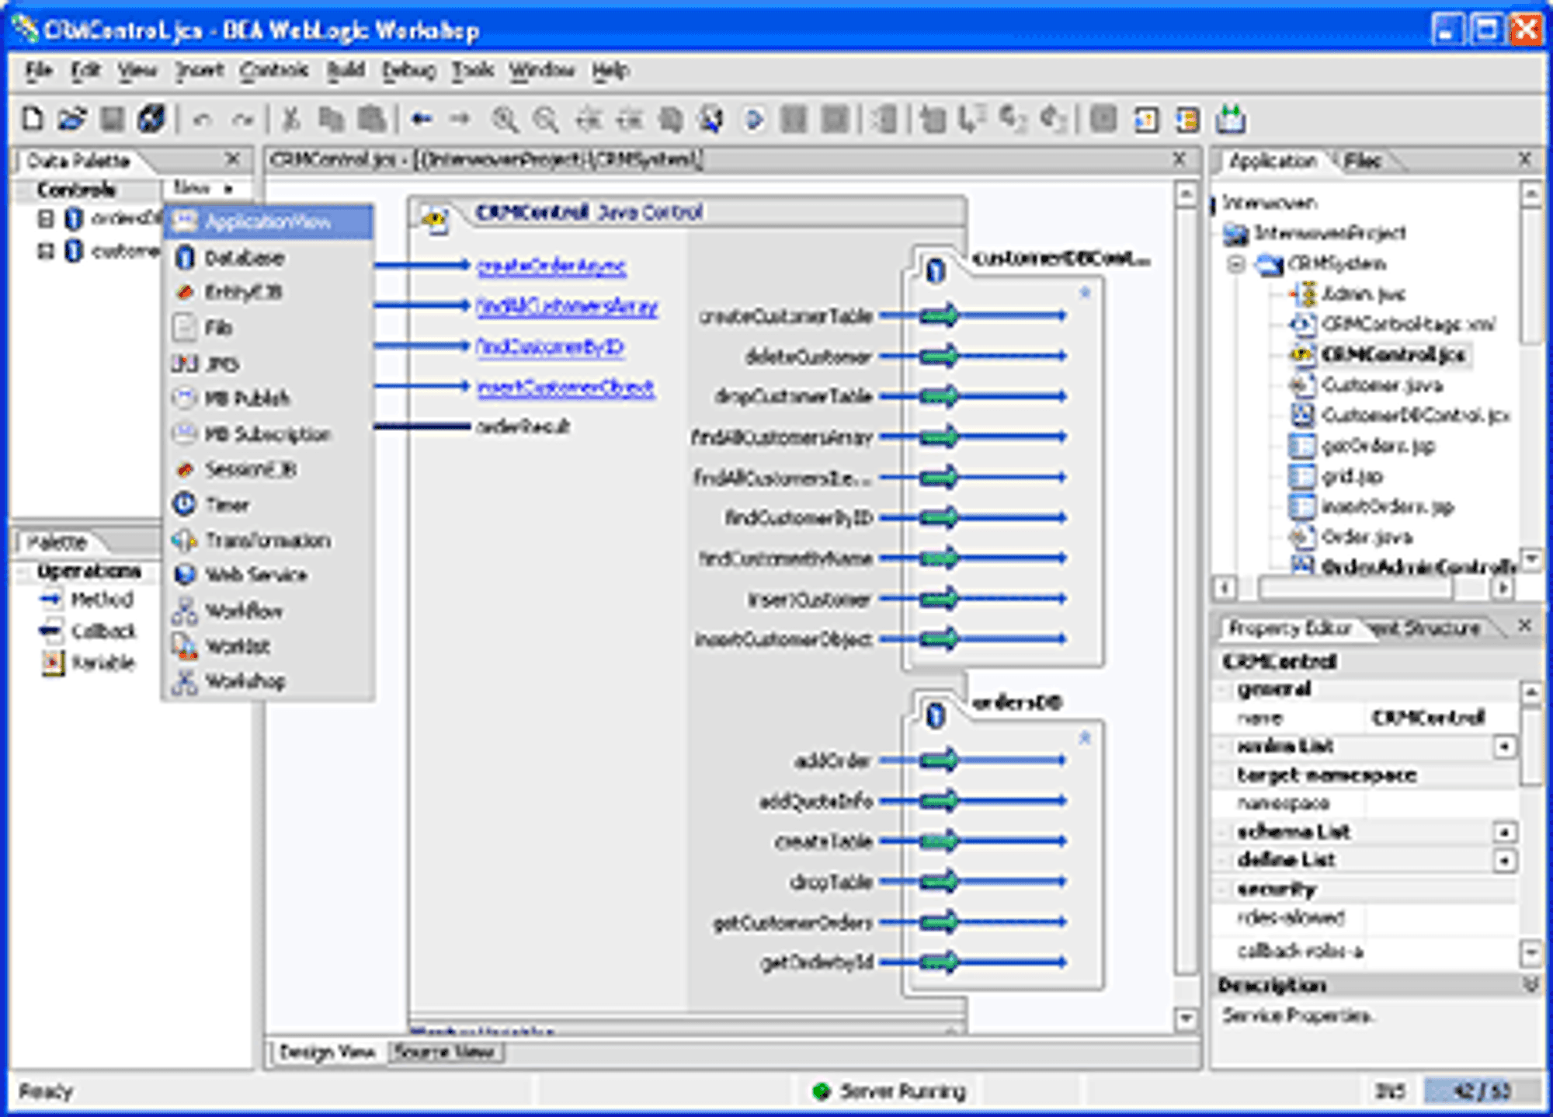Image resolution: width=1553 pixels, height=1117 pixels.
Task: Choose the Database control icon
Action: point(185,257)
